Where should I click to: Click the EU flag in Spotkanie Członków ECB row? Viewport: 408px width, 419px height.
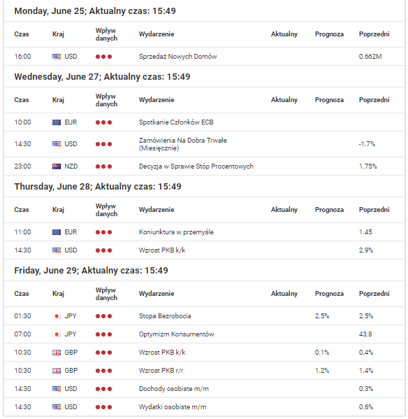[57, 122]
